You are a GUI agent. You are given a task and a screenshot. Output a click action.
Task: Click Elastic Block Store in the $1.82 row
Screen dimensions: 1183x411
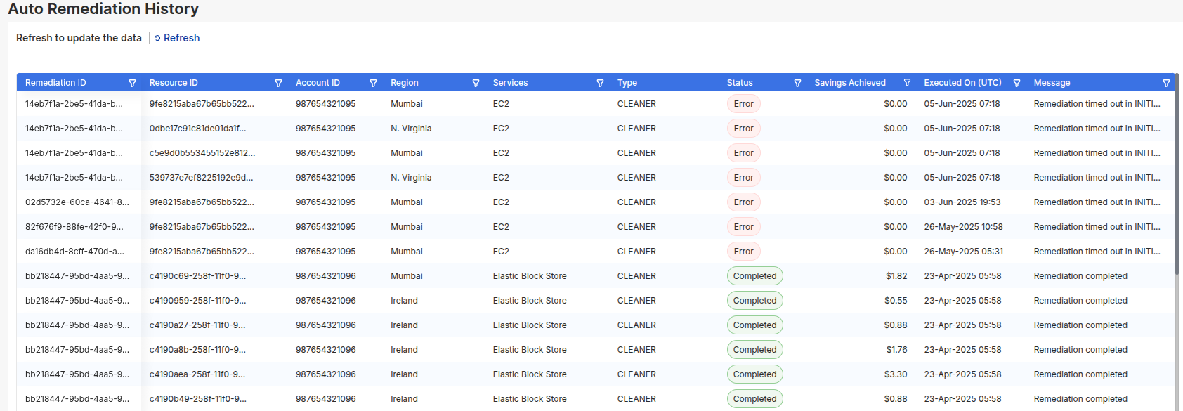pyautogui.click(x=530, y=276)
